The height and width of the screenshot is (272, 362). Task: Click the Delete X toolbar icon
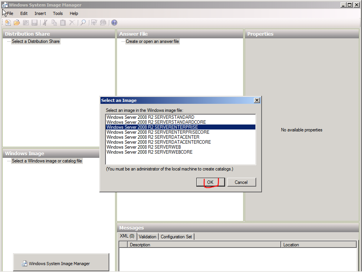coord(72,23)
